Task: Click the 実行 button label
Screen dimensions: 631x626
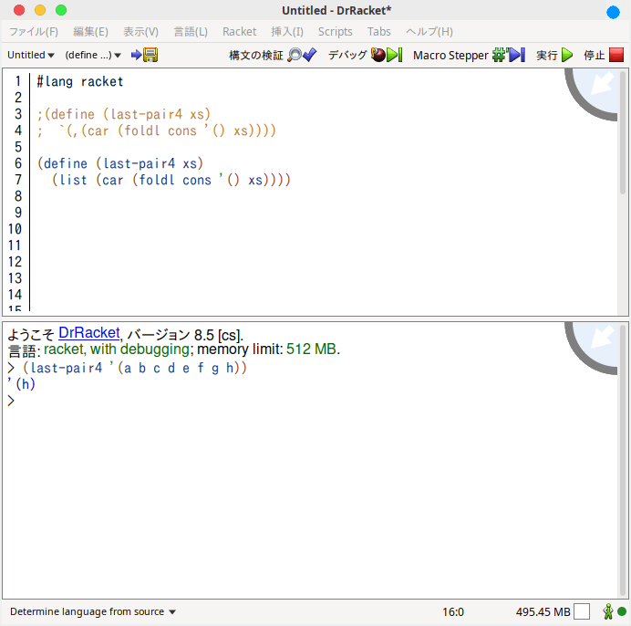Action: click(547, 55)
